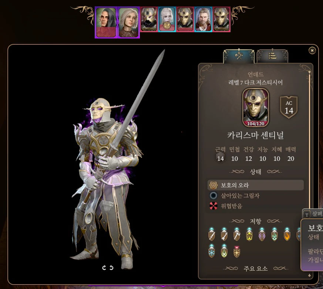Select the dark-haired man's party portrait

click(x=106, y=23)
